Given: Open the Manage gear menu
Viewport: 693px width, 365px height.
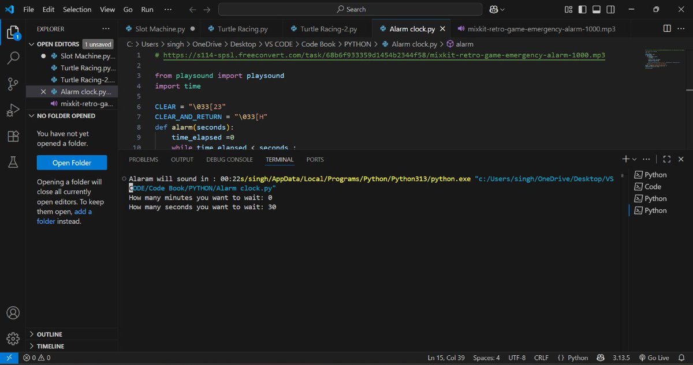Looking at the screenshot, I should point(13,338).
